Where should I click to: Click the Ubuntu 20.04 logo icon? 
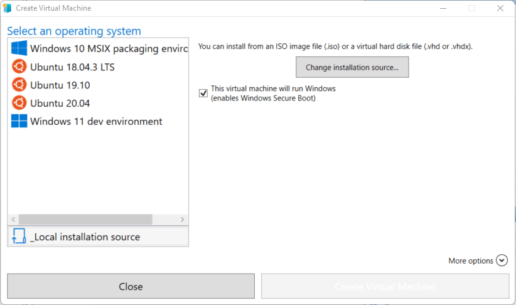(19, 103)
